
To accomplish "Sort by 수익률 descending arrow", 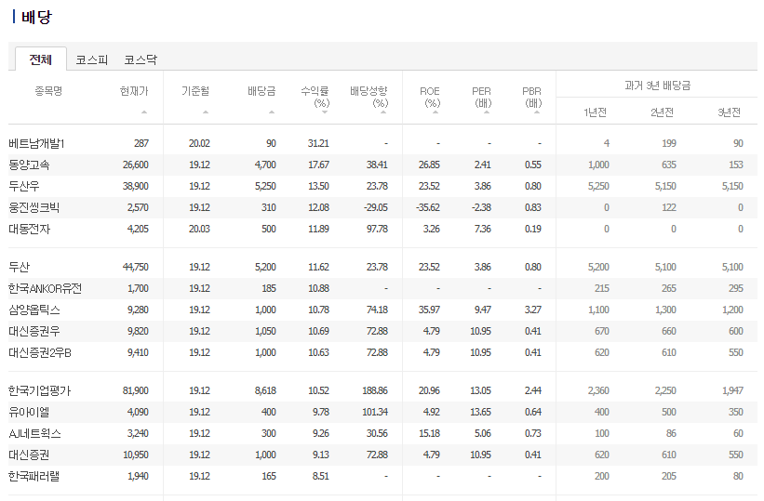I will coord(325,112).
